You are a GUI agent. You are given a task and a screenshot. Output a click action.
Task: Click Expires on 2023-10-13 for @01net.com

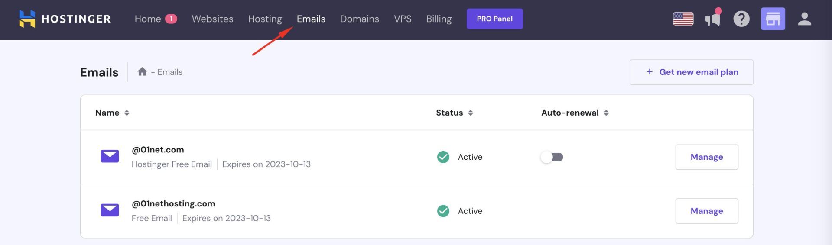tap(266, 164)
